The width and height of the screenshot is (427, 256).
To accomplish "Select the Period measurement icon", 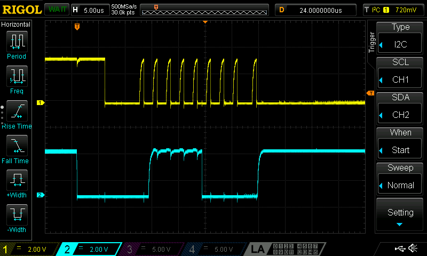I will 17,45.
